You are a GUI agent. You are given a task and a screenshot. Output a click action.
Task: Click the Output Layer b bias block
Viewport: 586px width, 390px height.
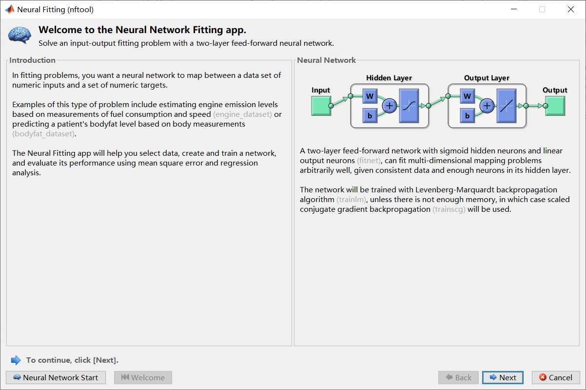(x=467, y=115)
